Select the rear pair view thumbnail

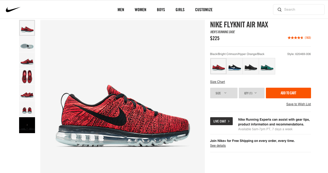27,109
